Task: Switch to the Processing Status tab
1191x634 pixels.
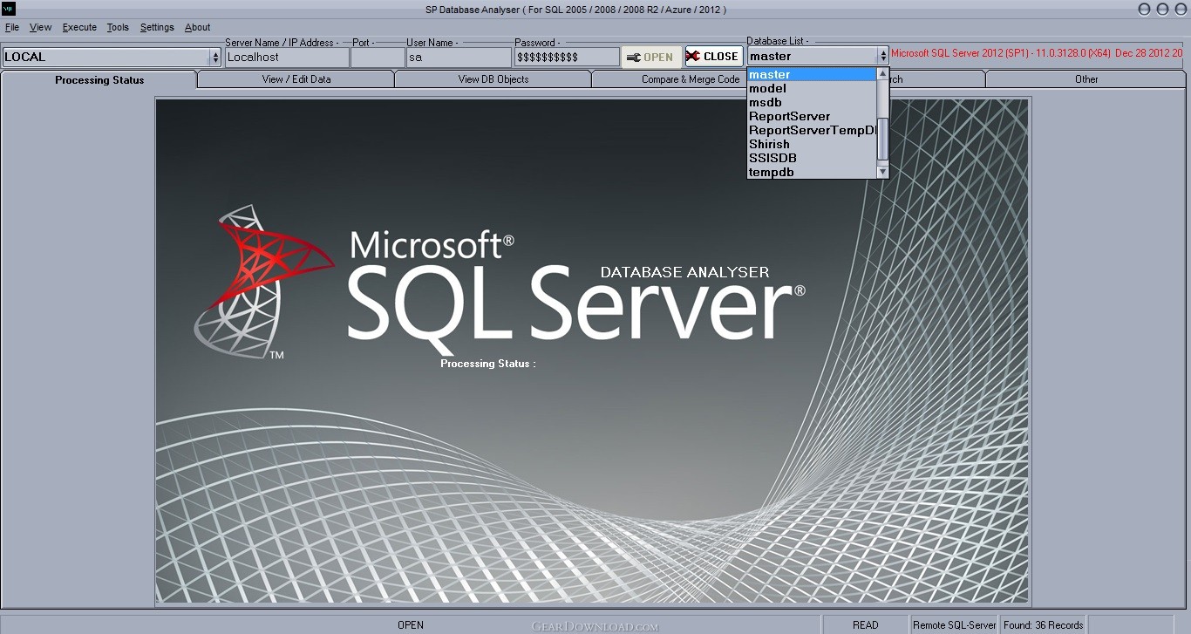Action: 99,79
